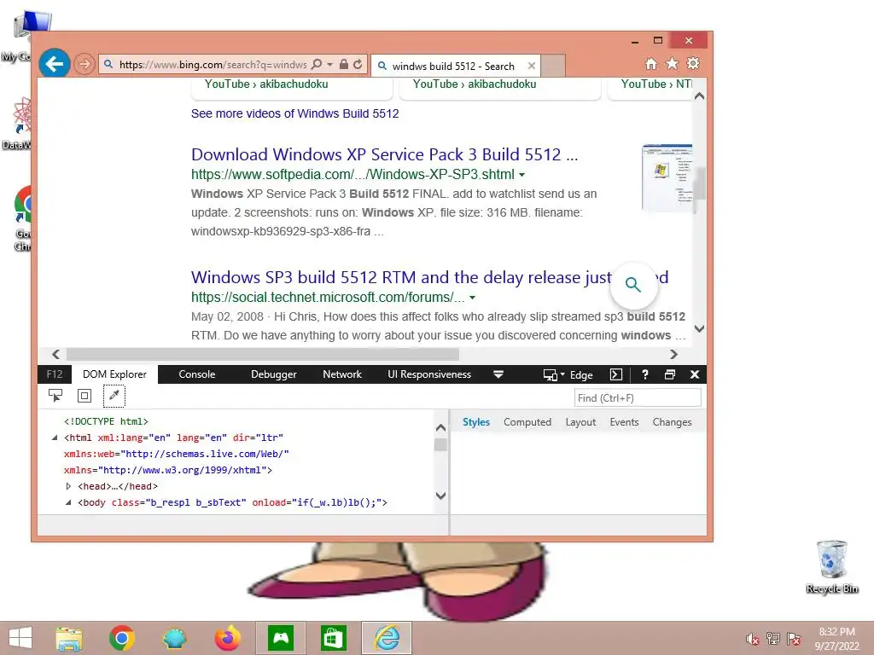Open Favorites star icon
874x655 pixels.
(x=673, y=64)
